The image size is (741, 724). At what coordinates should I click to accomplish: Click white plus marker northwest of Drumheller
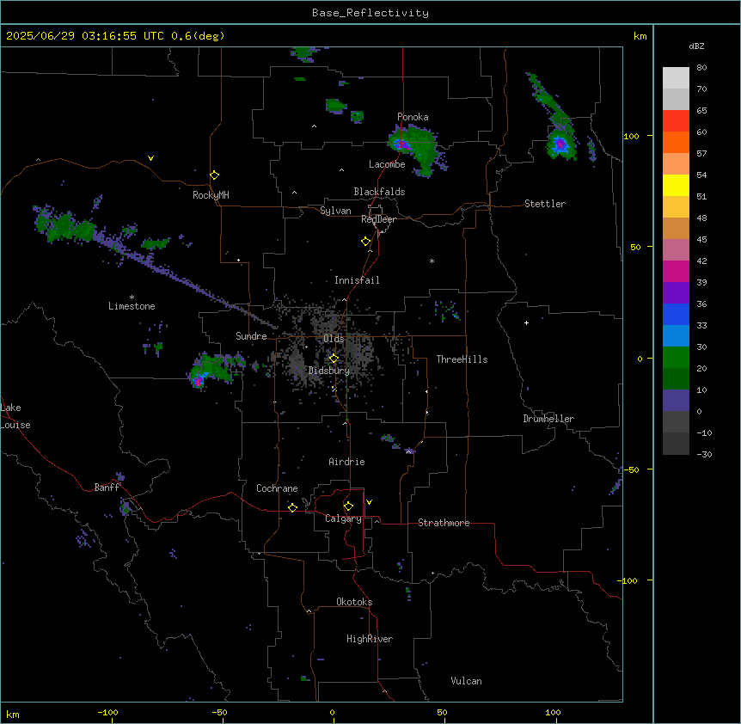[526, 322]
